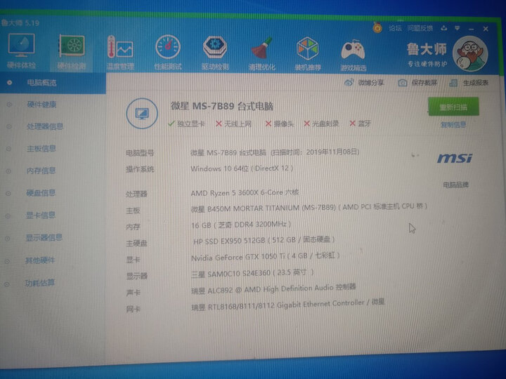This screenshot has width=506, height=379.
Task: Click AMD Ryzen 5 3600X processor value
Action: [x=245, y=193]
